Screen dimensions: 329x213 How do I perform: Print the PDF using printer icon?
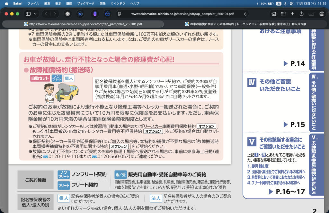(322, 14)
